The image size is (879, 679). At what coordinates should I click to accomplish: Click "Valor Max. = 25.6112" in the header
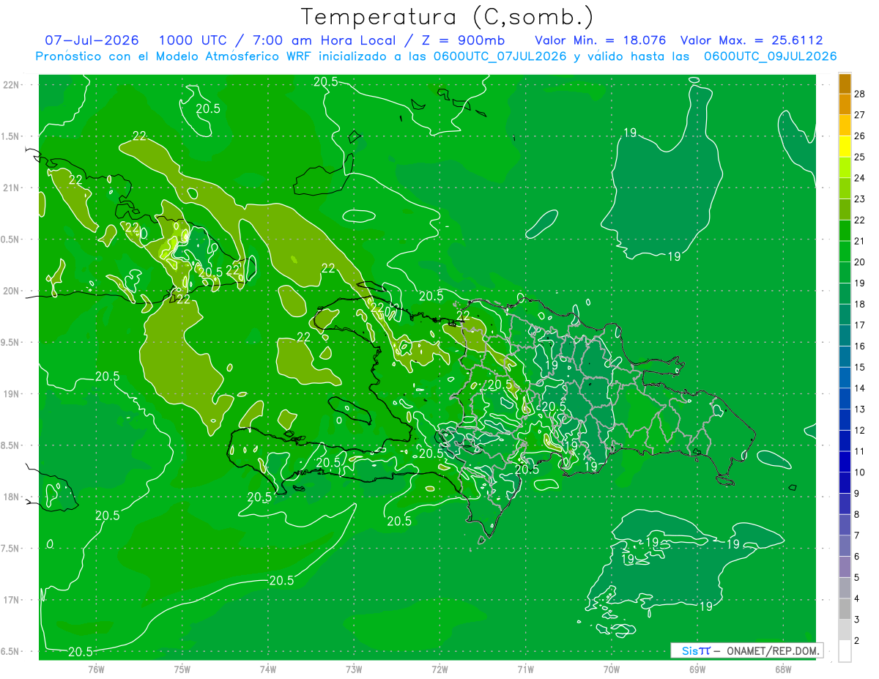click(752, 40)
